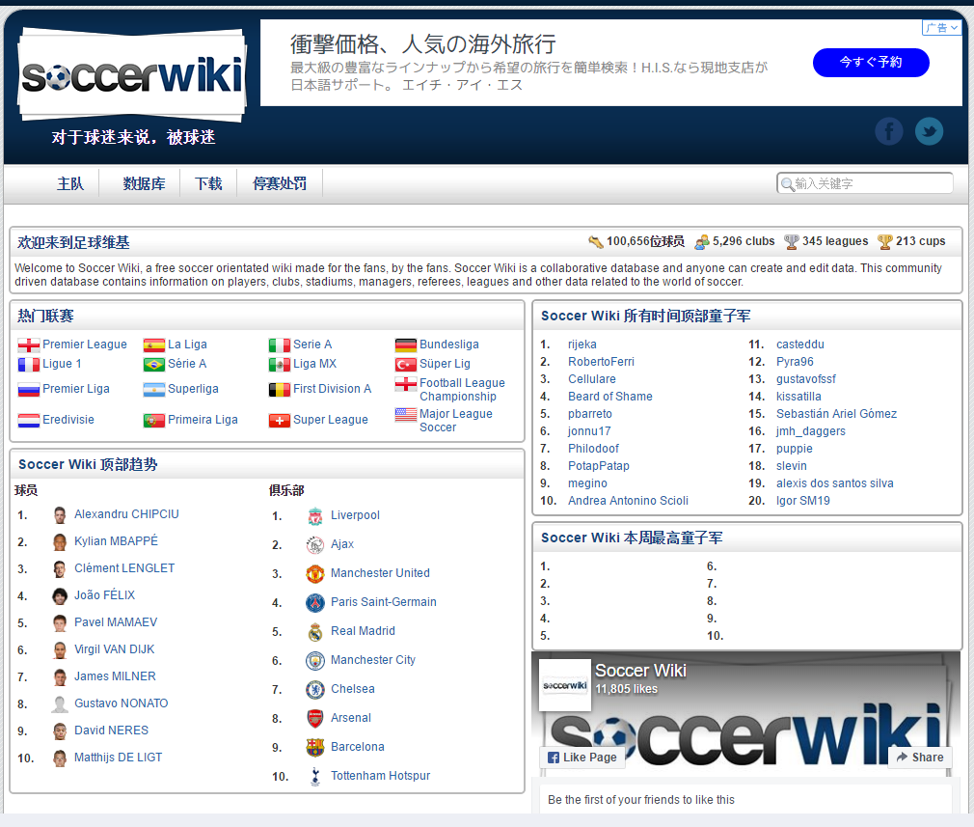
Task: Click the Manchester United crest icon
Action: [315, 573]
